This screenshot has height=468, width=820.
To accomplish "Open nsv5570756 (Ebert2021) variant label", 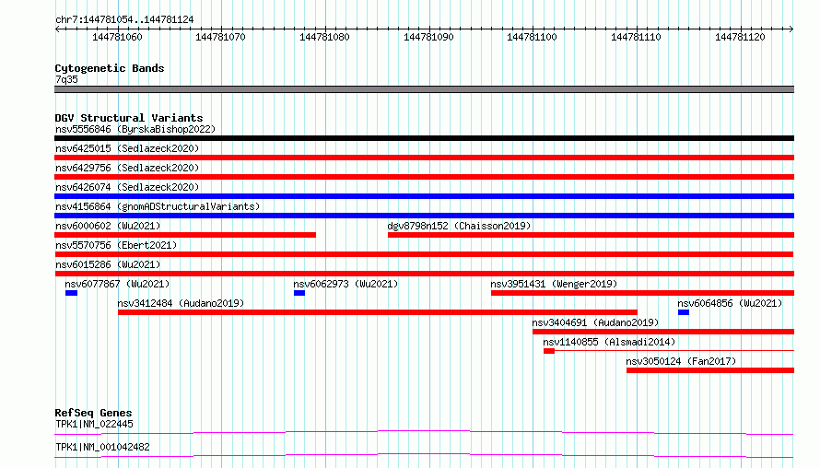I will (x=116, y=245).
